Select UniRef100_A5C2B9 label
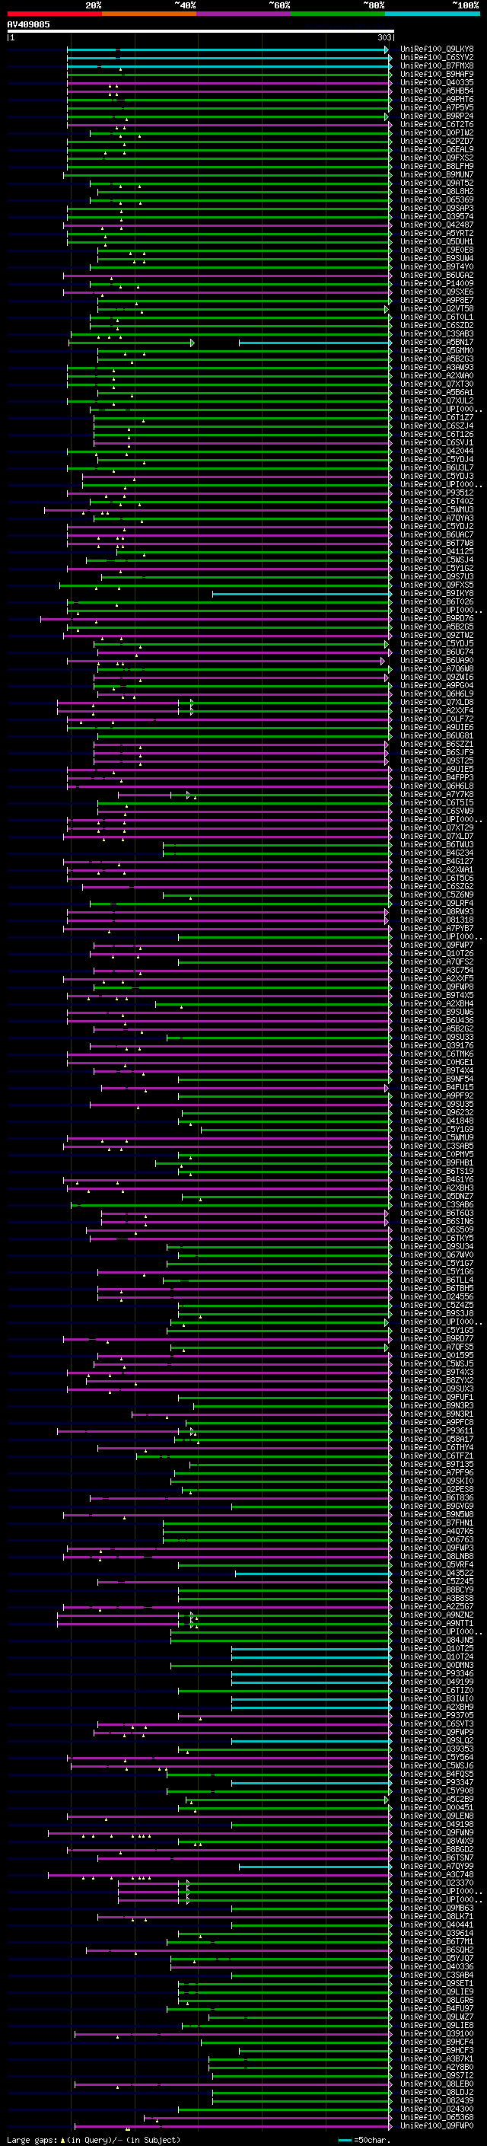Image resolution: width=487 pixels, height=2146 pixels. tap(437, 1799)
